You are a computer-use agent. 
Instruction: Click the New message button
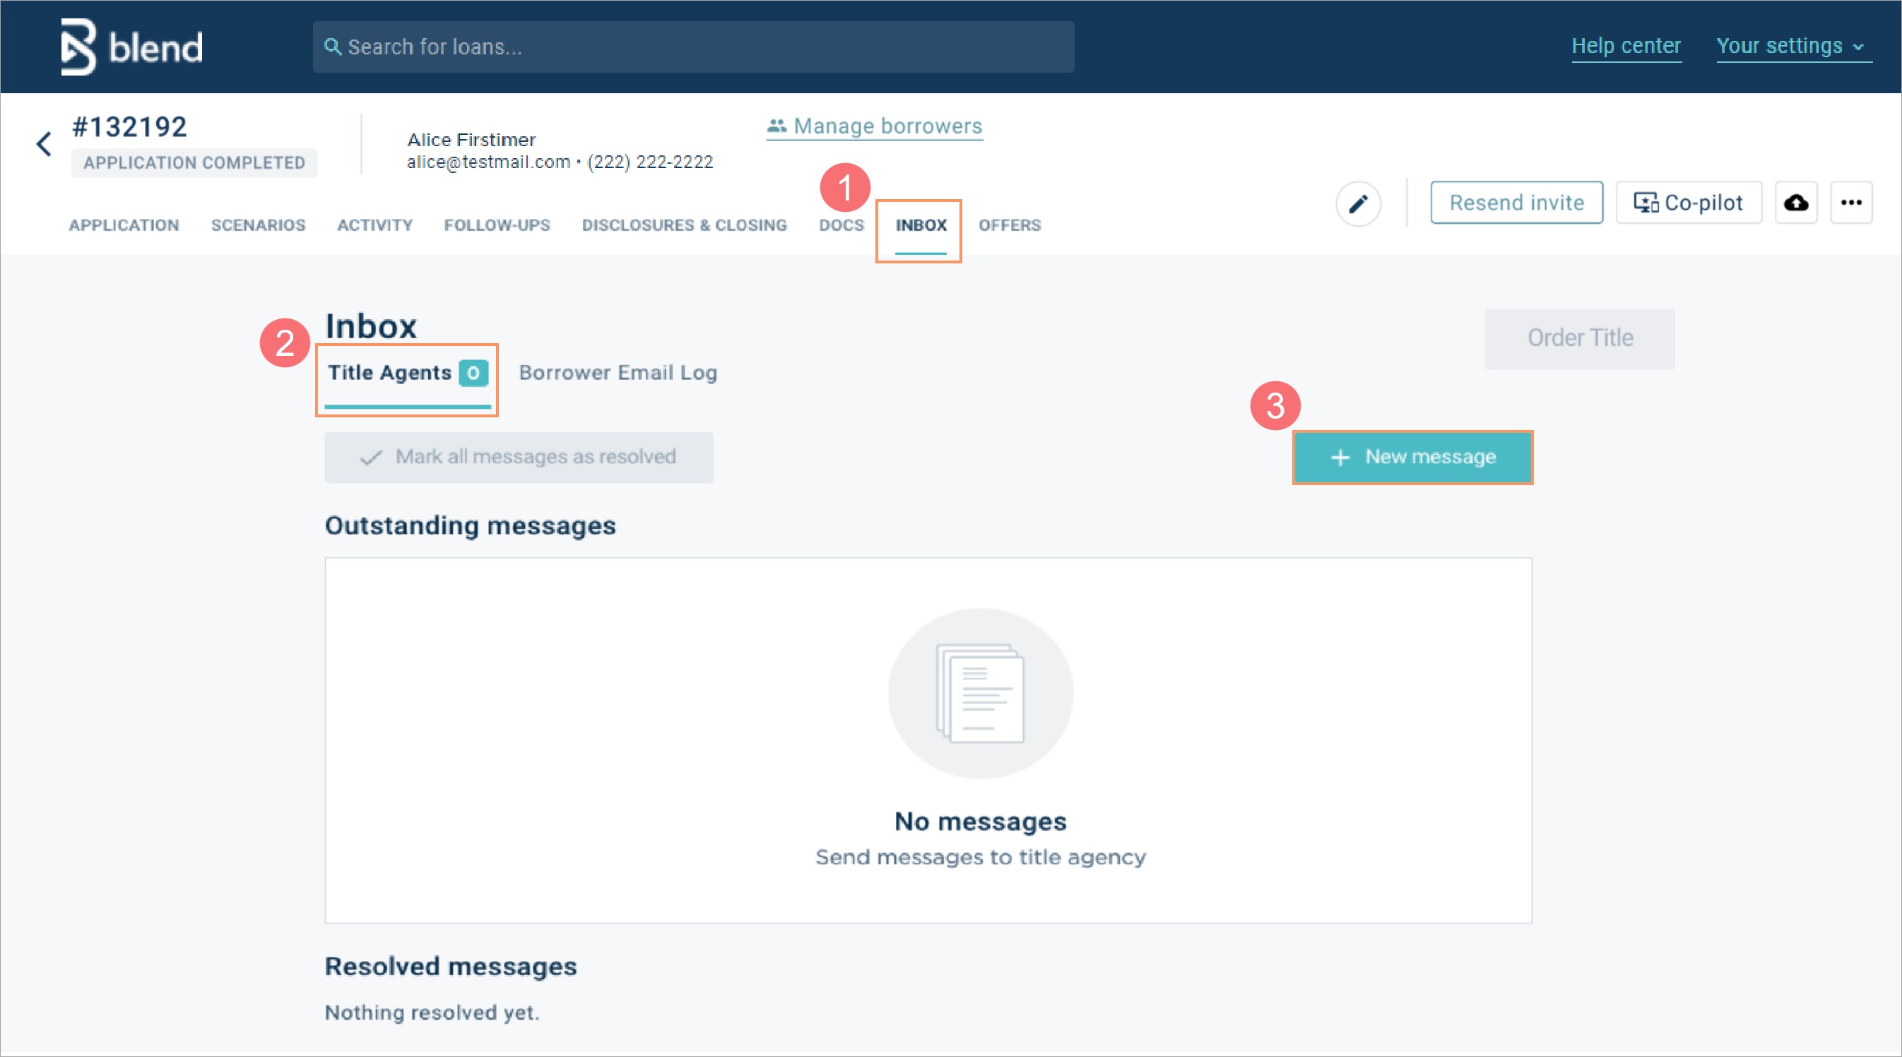point(1412,457)
